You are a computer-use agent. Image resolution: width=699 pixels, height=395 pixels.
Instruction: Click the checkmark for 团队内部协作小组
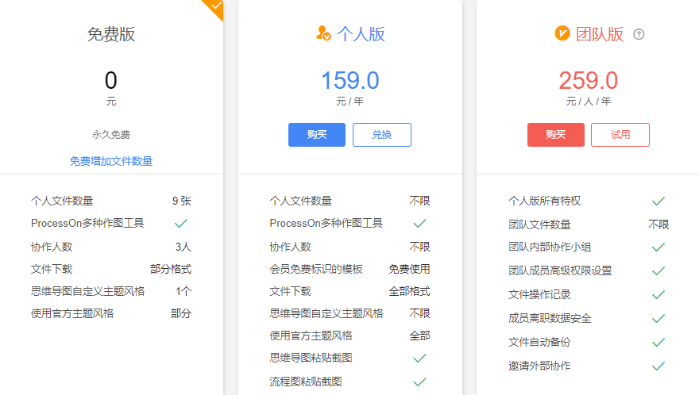click(x=658, y=247)
